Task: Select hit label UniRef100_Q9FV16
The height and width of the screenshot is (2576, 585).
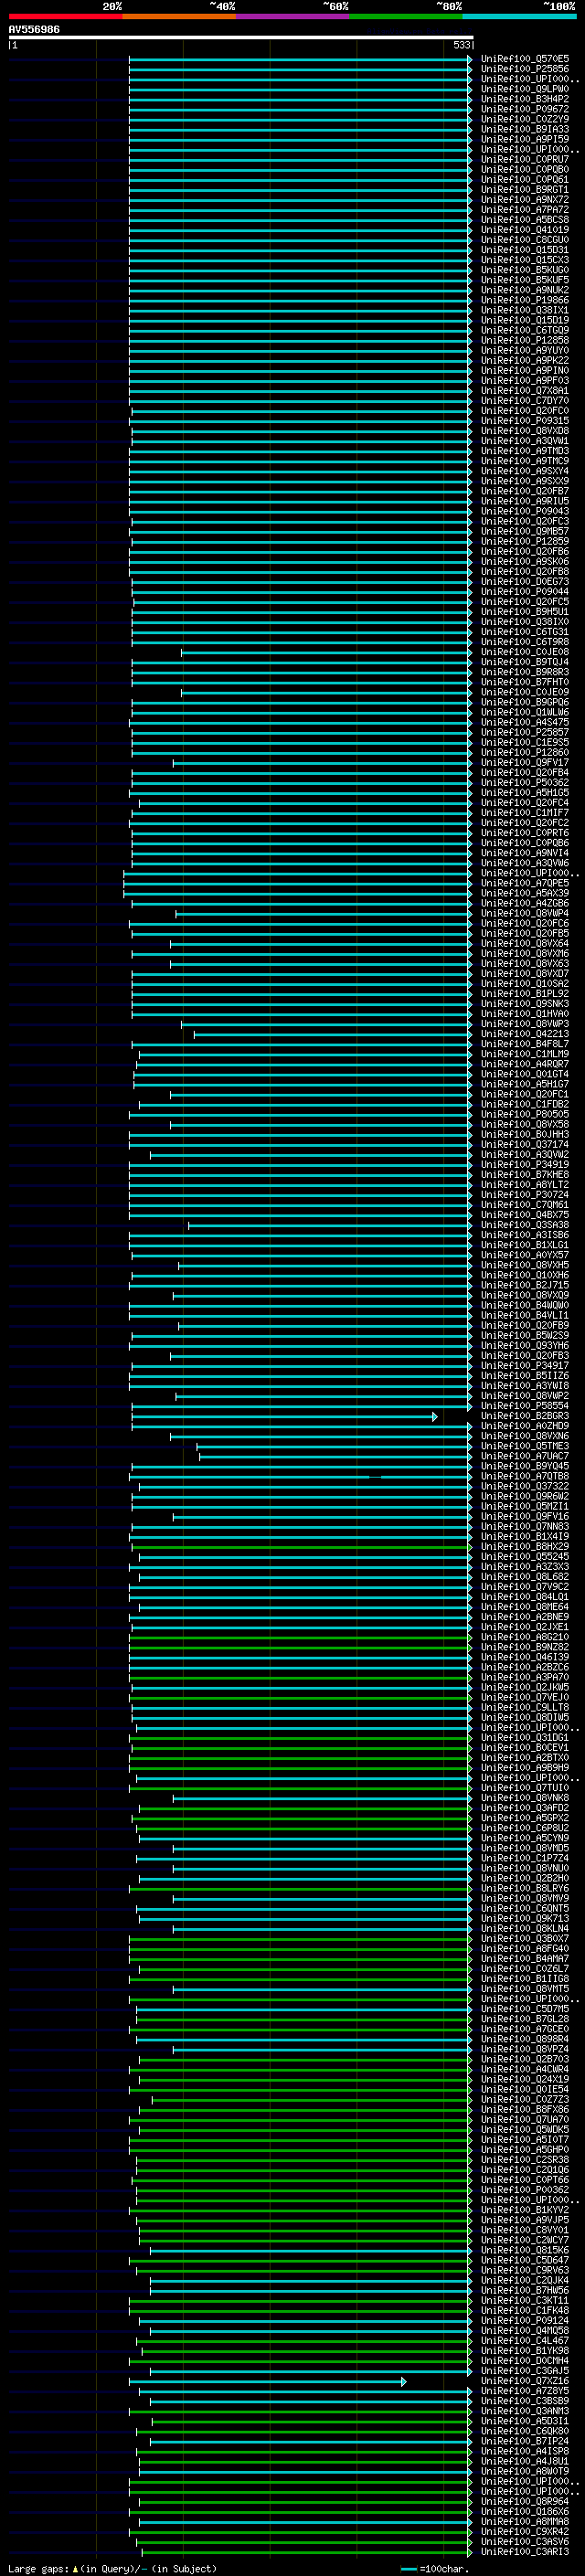Action: pyautogui.click(x=525, y=1516)
